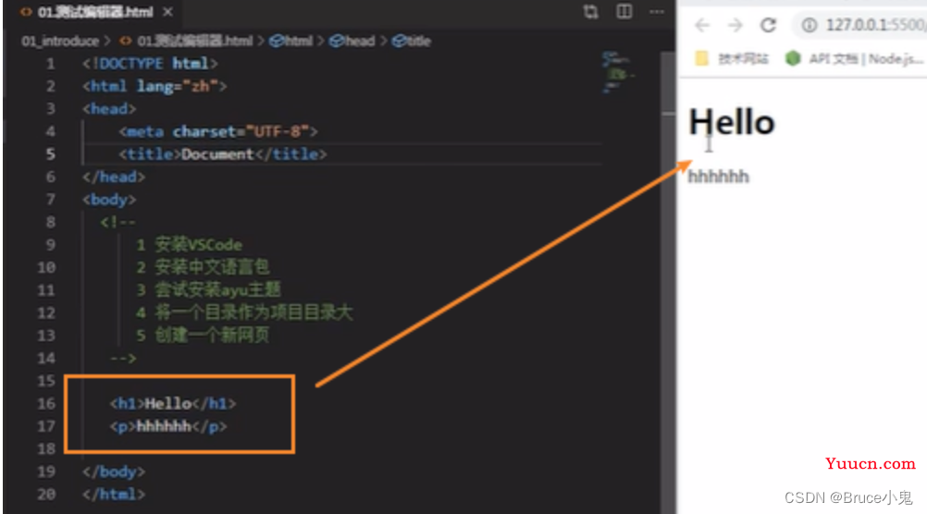927x514 pixels.
Task: Click the site info icon in address bar
Action: (810, 25)
